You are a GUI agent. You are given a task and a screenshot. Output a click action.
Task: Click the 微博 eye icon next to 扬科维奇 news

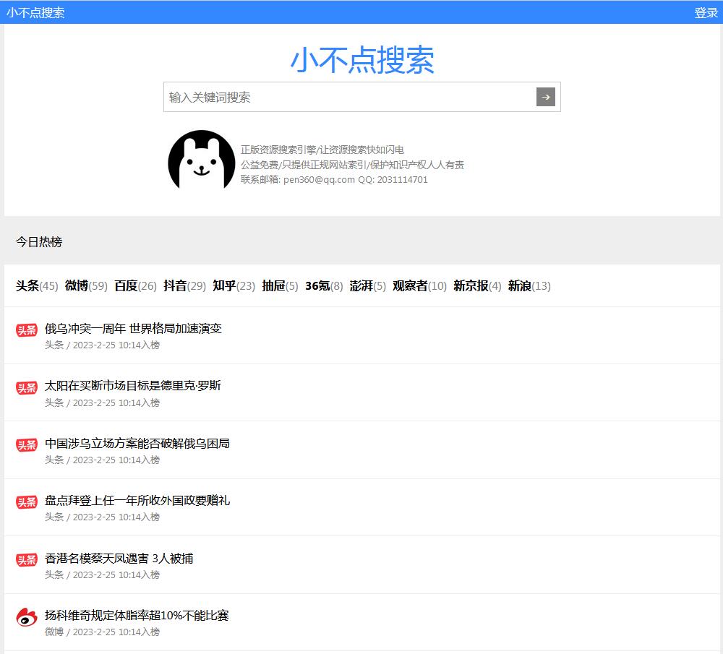26,615
